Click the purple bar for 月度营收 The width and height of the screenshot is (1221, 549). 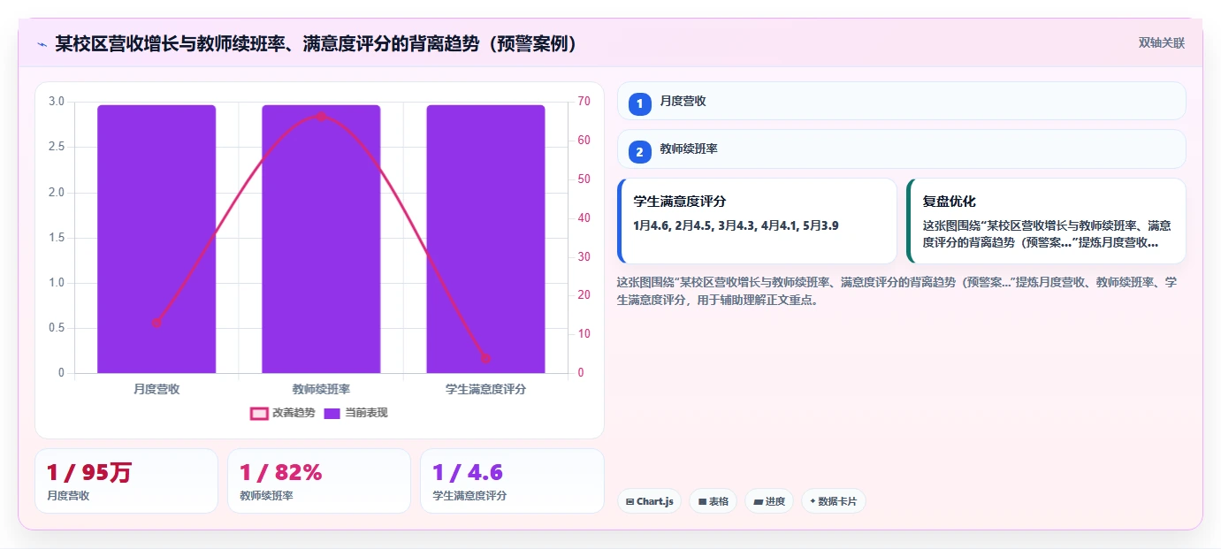156,239
